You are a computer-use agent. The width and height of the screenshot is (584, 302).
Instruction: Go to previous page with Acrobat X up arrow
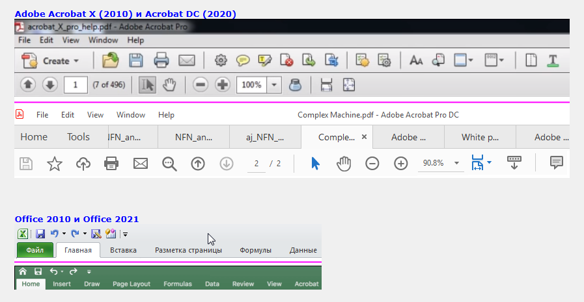pyautogui.click(x=28, y=84)
